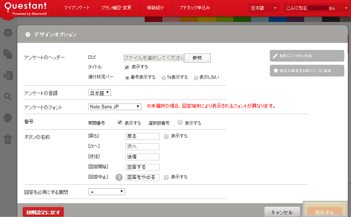The image size is (351, 217).
Task: Click the printer icon in left sidebar
Action: point(8,118)
